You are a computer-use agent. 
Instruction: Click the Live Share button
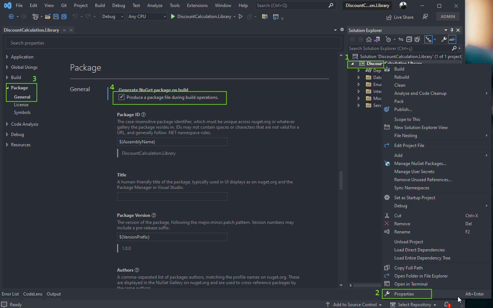click(x=400, y=17)
